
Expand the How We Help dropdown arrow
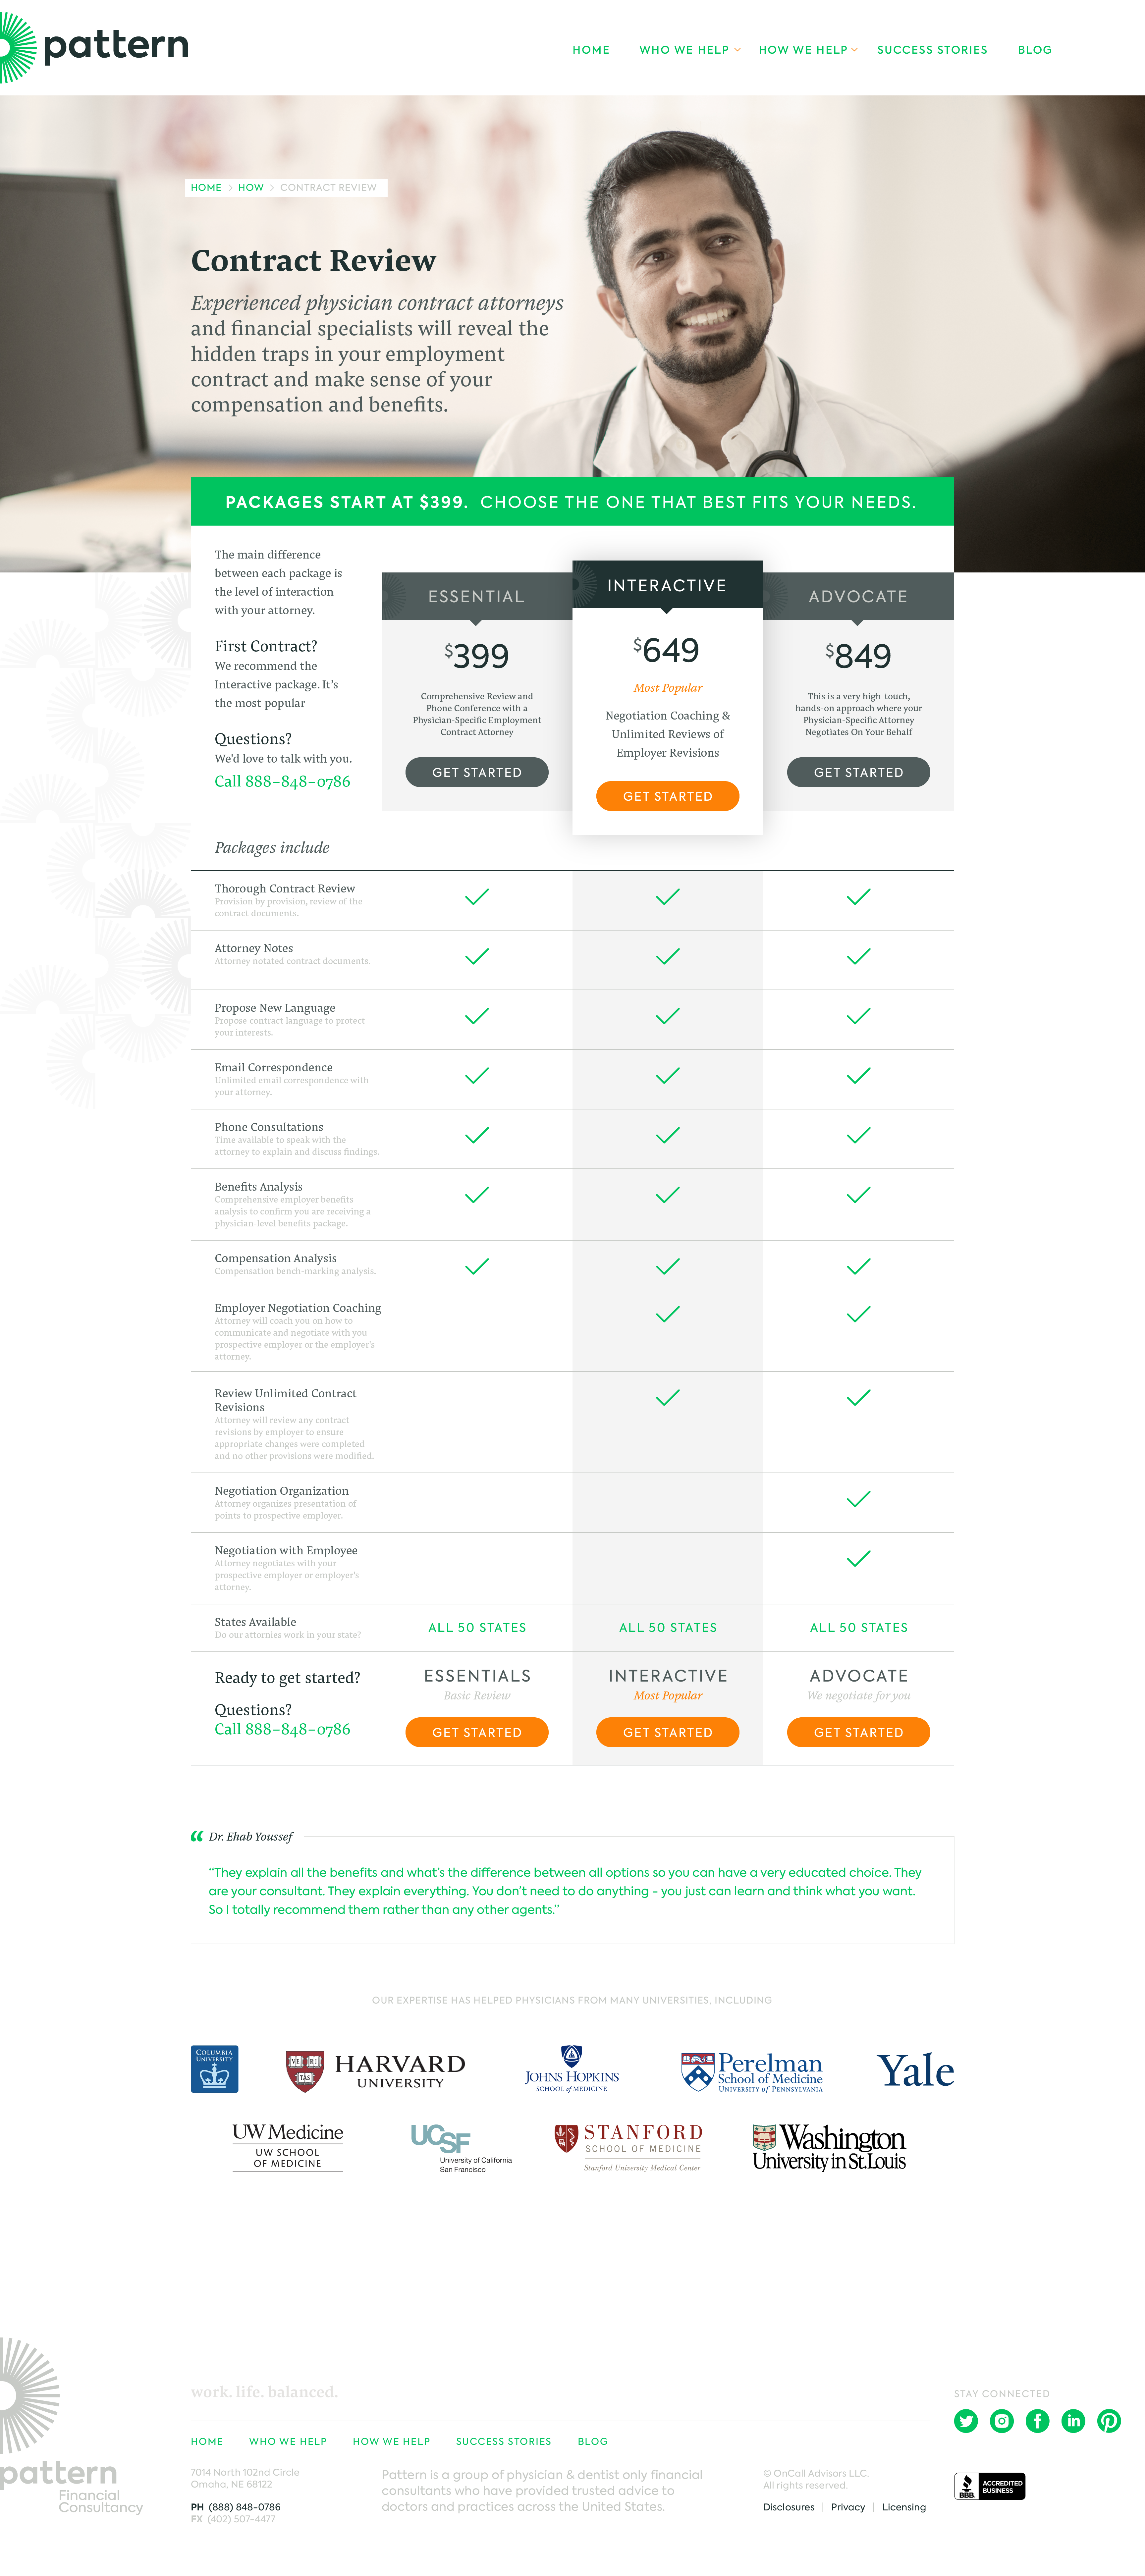pos(855,50)
